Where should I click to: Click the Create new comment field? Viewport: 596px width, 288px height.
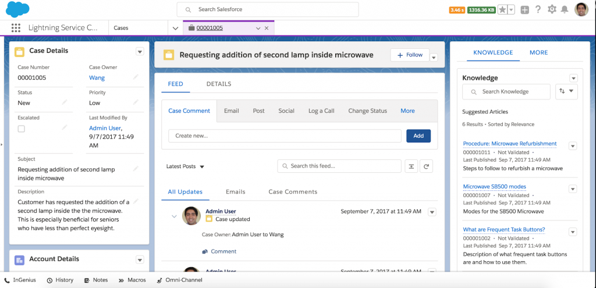point(285,136)
